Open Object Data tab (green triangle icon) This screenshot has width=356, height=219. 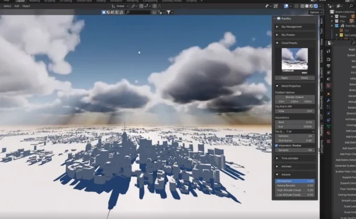329,127
